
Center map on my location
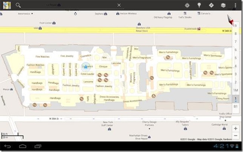pyautogui.click(x=187, y=5)
